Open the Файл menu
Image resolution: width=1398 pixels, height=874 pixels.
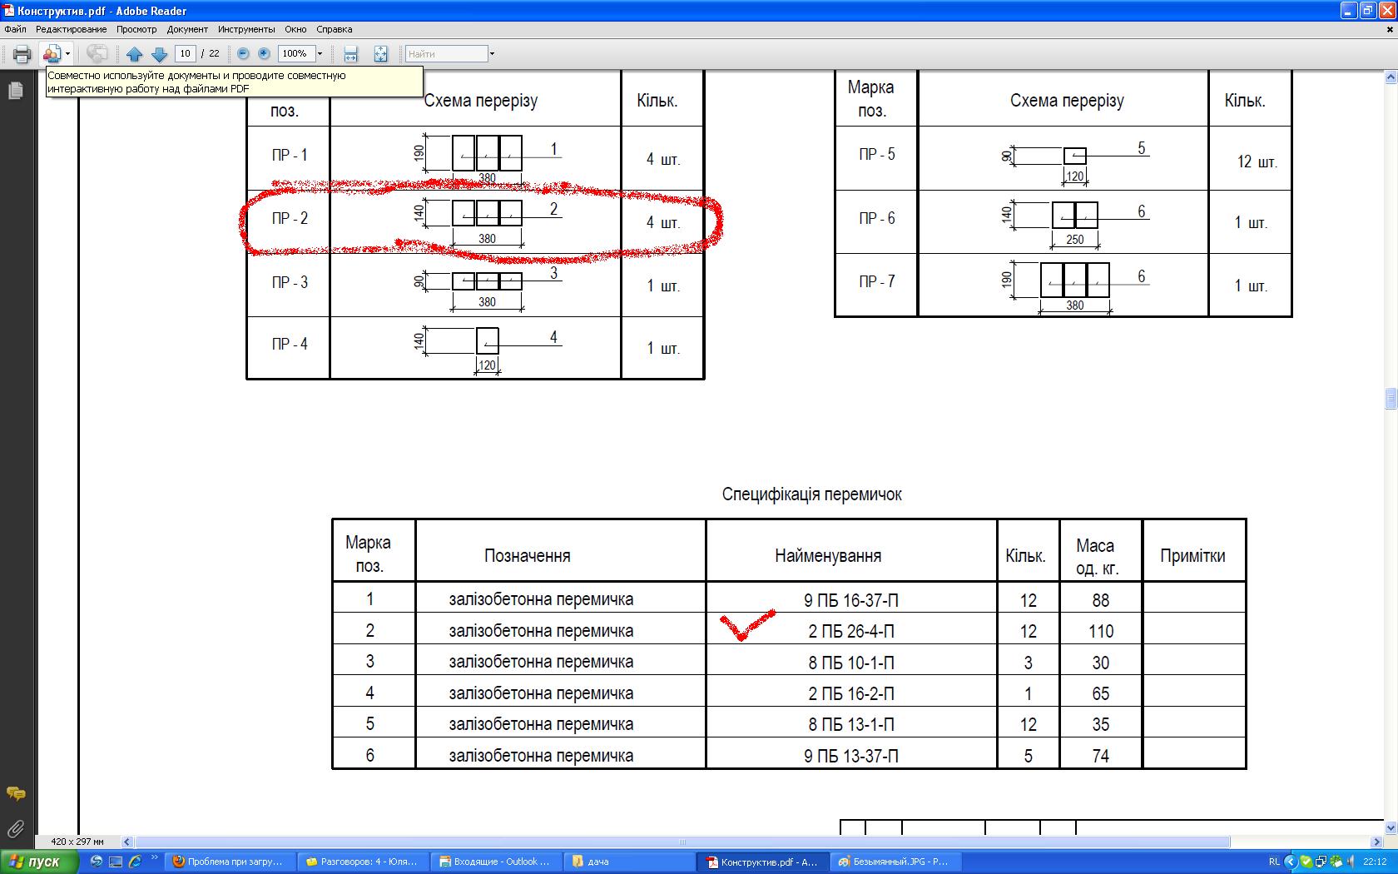point(15,29)
